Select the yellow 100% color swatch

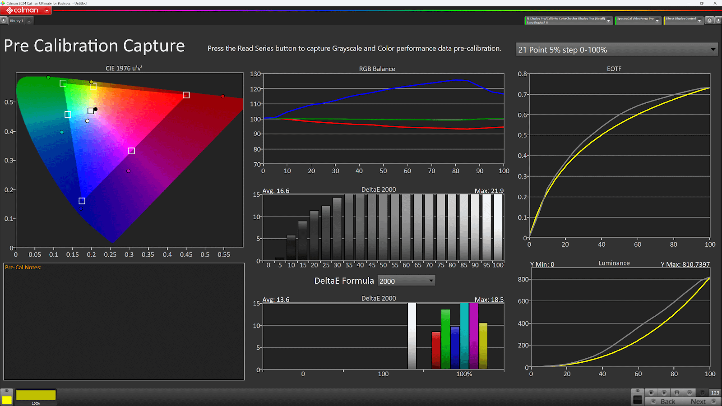coord(36,396)
